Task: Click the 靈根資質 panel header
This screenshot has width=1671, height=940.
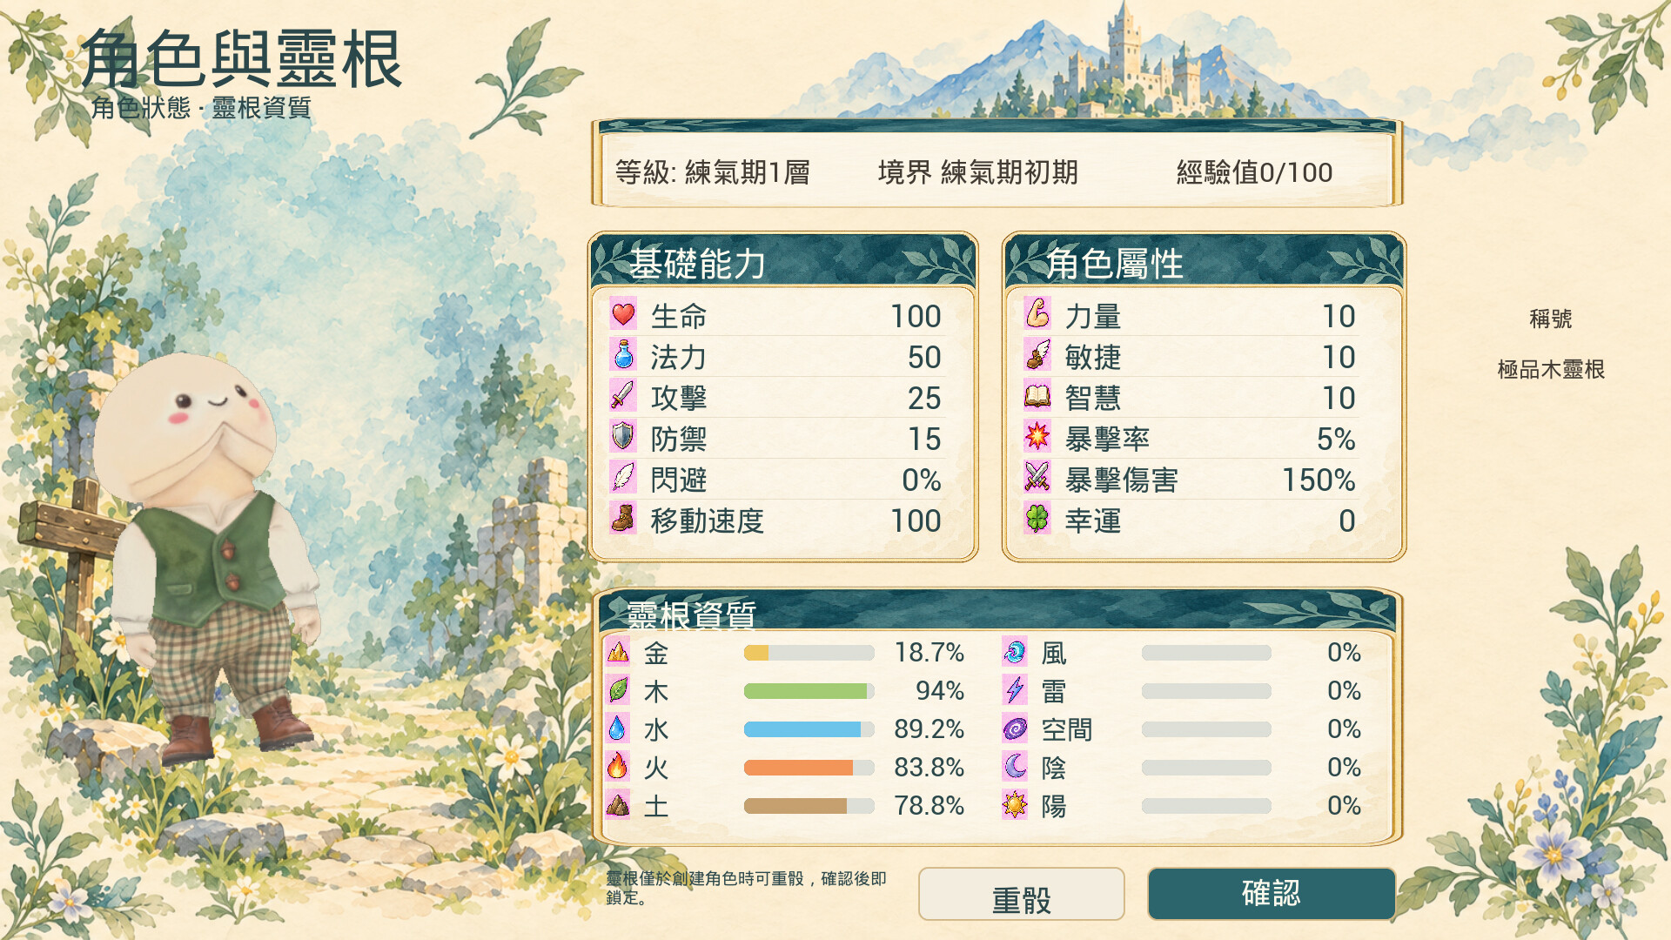Action: 998,612
